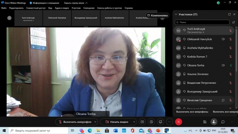Viewport: 238px width, 134px height.
Task: Open more options ellipsis in control bar
Action: [170, 122]
